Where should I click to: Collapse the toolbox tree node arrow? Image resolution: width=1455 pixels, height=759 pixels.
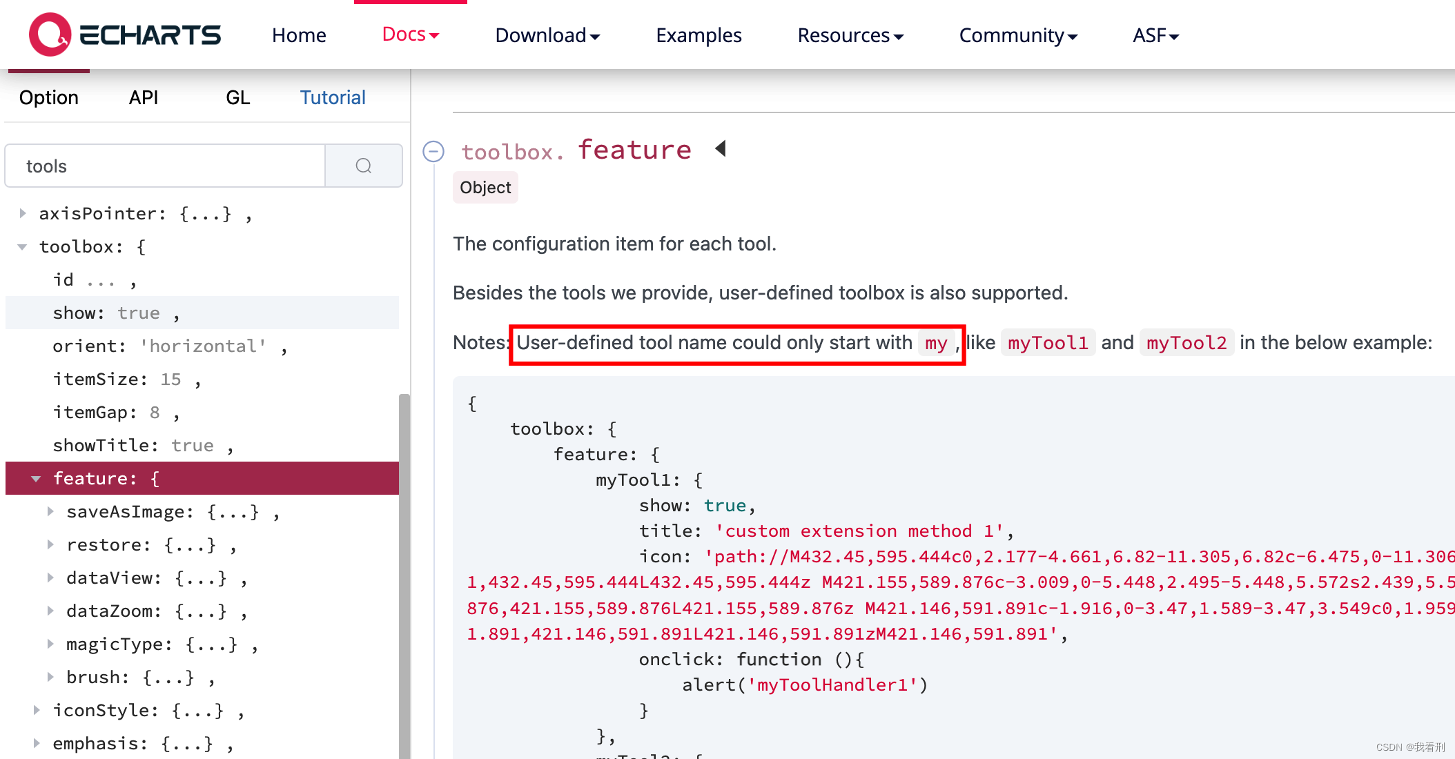(23, 246)
